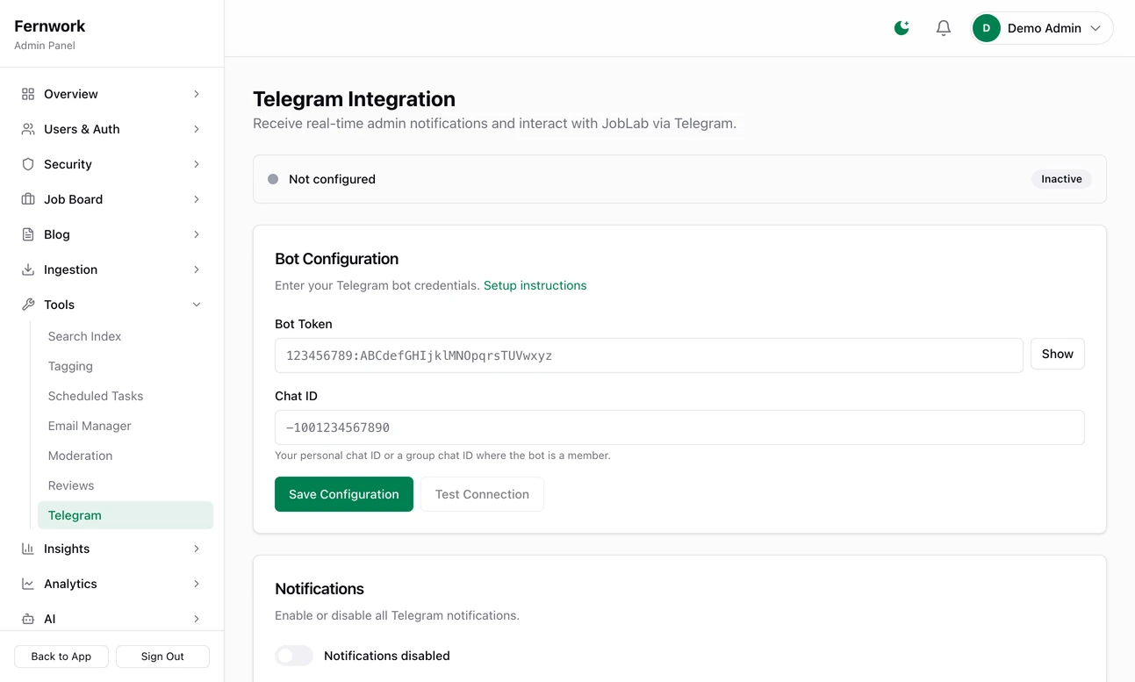Click the Ingestion download icon
The image size is (1135, 682).
point(28,269)
